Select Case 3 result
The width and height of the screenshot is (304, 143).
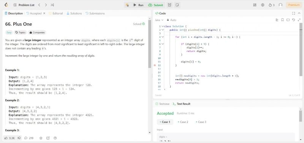201,122
